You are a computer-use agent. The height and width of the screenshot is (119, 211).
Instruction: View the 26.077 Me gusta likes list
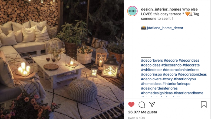pos(143,112)
